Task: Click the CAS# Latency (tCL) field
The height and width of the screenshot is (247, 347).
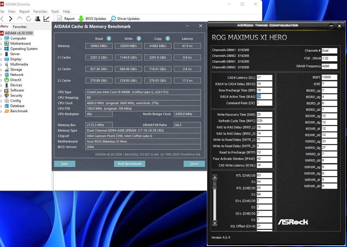Action: point(264,78)
